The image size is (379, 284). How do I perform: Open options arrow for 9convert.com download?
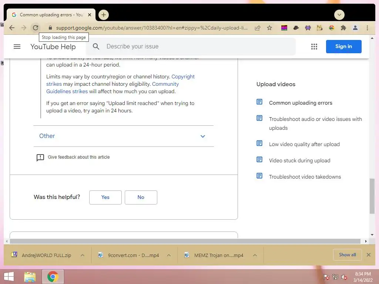(x=169, y=255)
